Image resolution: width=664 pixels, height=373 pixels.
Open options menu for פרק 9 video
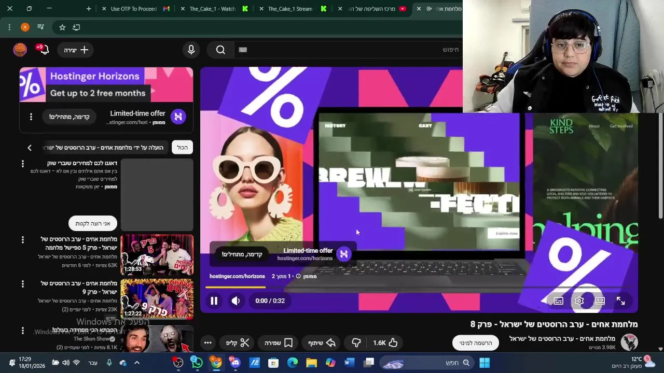click(22, 284)
